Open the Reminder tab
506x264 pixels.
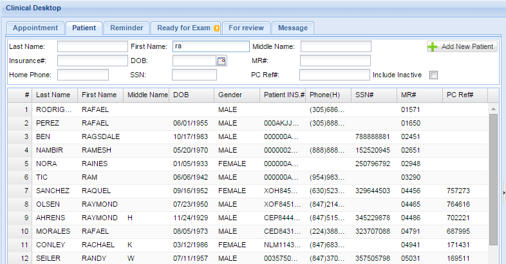[x=126, y=28]
